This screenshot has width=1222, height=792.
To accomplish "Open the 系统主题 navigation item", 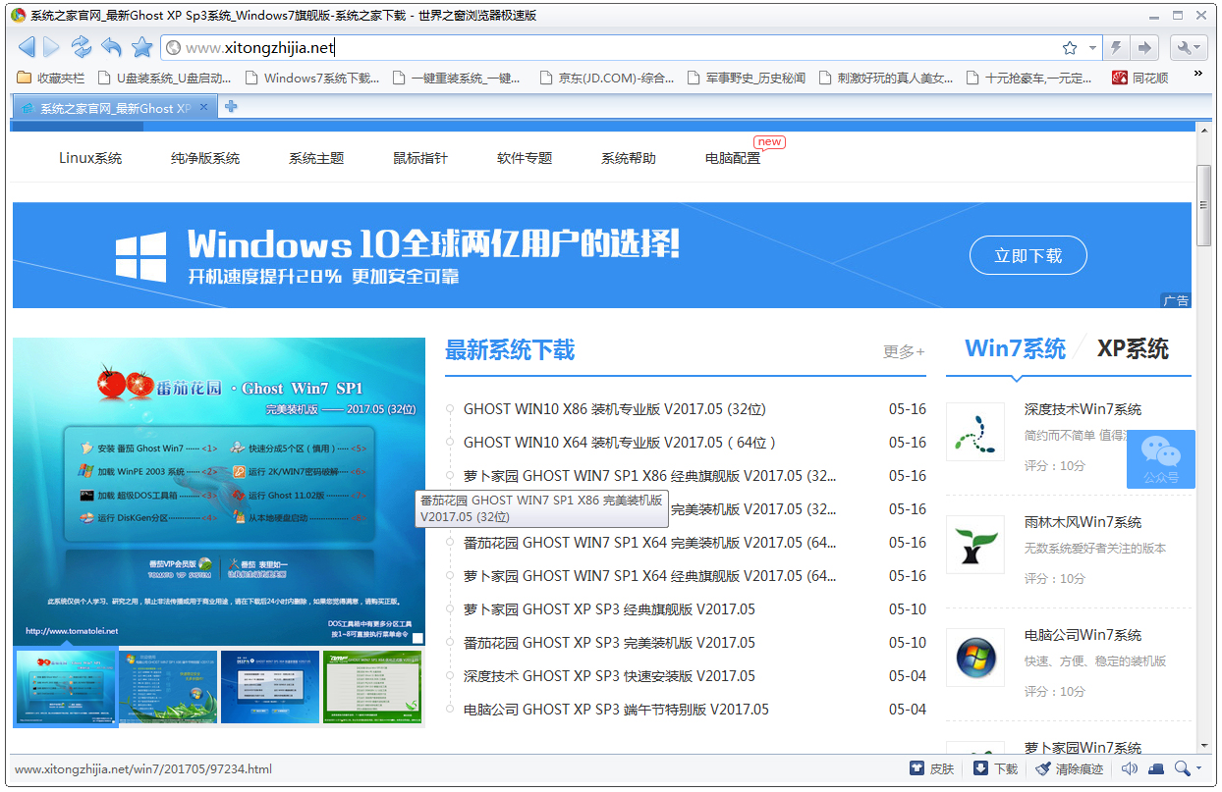I will (316, 158).
